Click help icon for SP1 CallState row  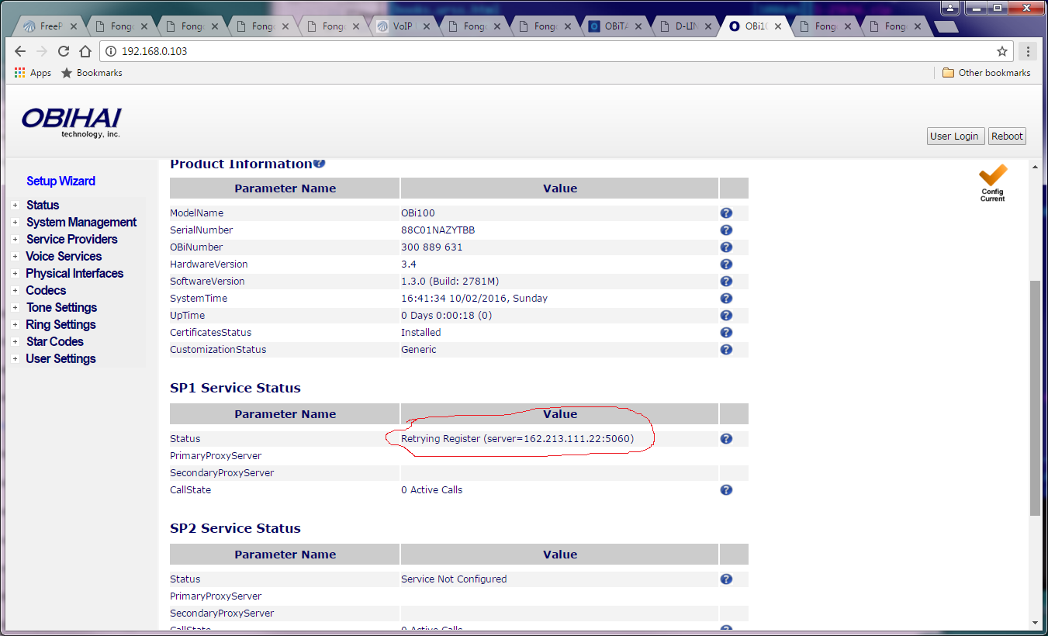(x=726, y=489)
